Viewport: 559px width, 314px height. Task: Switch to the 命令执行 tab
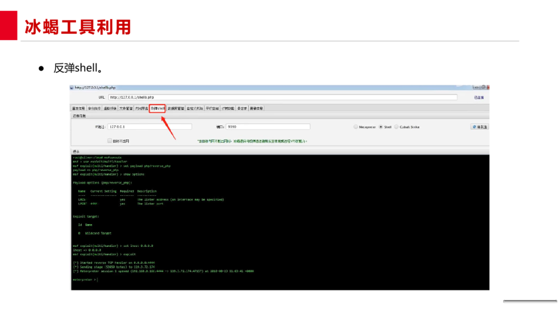tap(94, 108)
